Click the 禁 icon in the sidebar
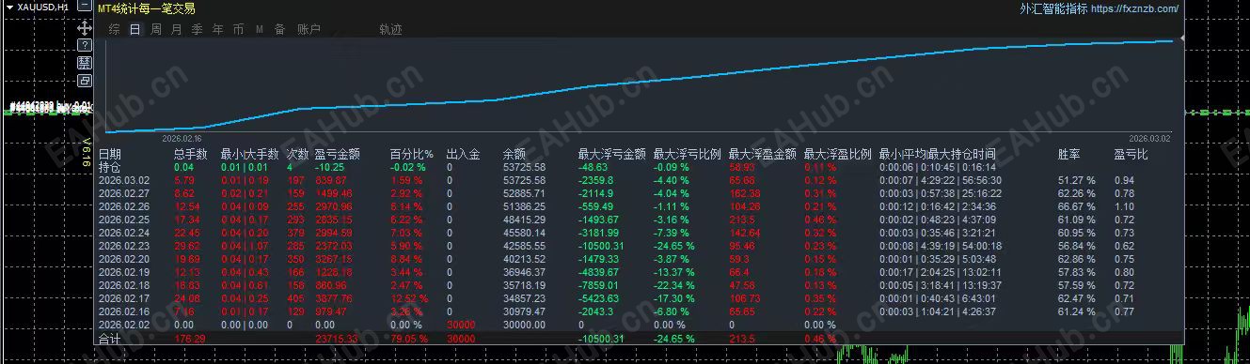 (85, 63)
